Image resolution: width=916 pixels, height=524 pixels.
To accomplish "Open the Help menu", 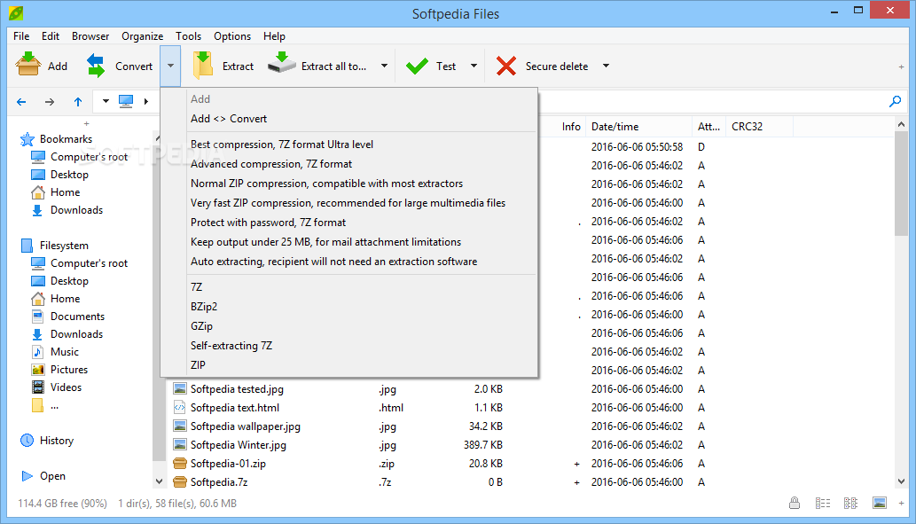I will (275, 36).
